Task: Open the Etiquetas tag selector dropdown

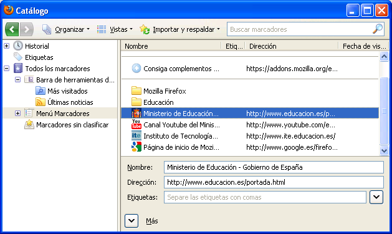Action: point(376,197)
